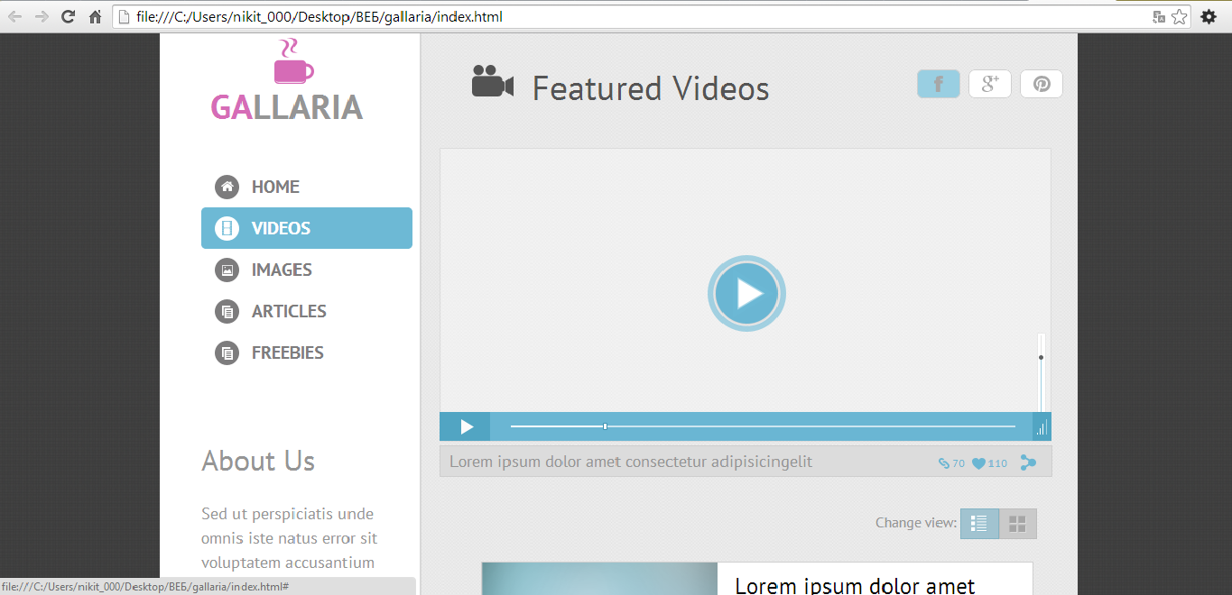
Task: Click the picture icon beside IMAGES
Action: pos(227,270)
